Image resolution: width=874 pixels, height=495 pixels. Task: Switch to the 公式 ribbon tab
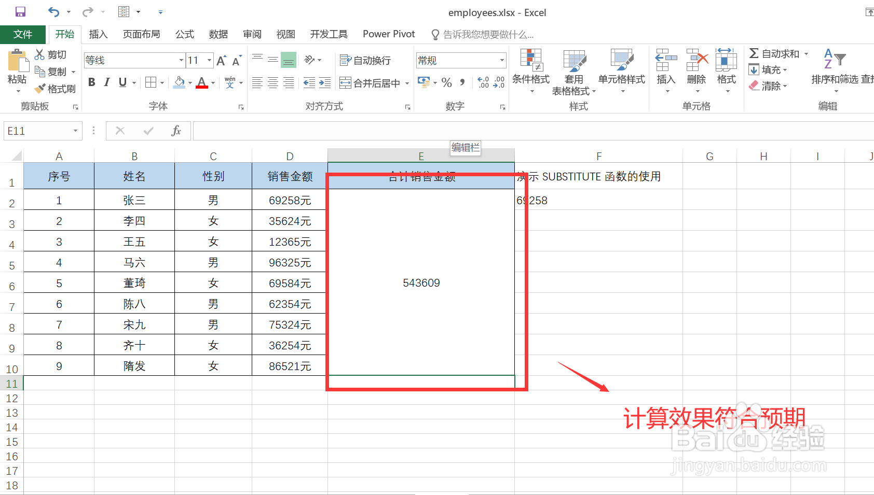click(x=184, y=34)
